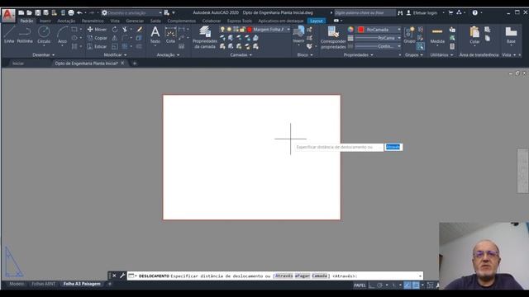
Task: Expand the Camadas panel
Action: coord(241,54)
